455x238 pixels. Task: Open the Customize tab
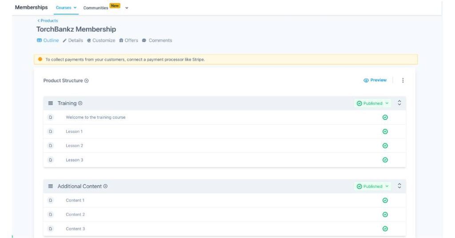pyautogui.click(x=101, y=40)
